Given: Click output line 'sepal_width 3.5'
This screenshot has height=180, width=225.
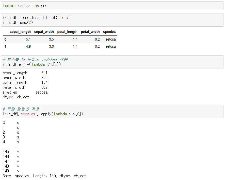Looking at the screenshot, I should (x=25, y=78).
